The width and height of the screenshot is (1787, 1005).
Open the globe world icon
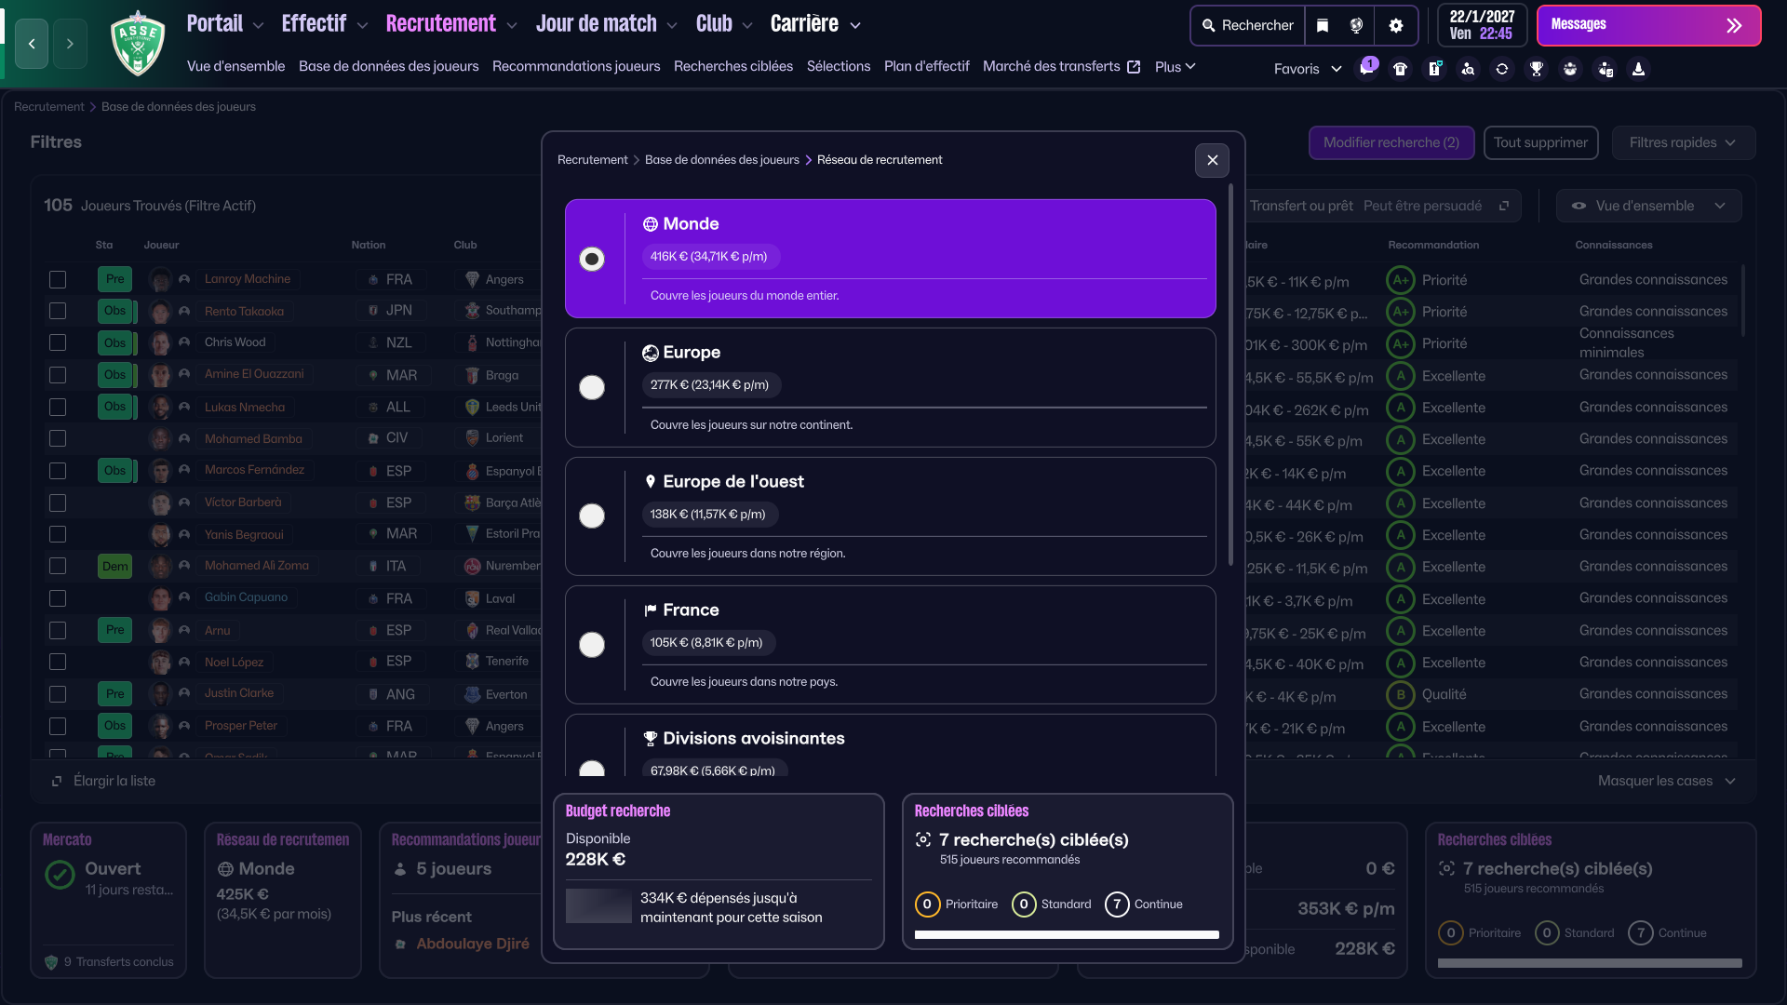[x=1356, y=25]
